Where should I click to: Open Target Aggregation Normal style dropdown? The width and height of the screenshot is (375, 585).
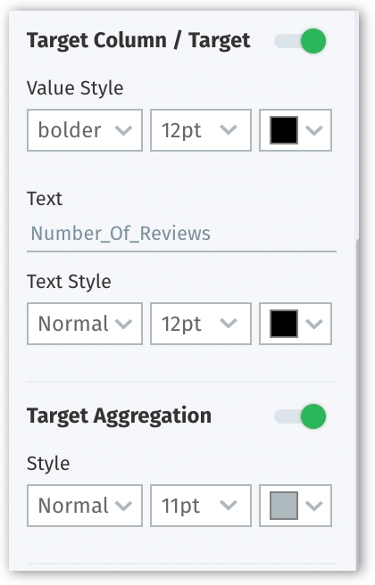point(85,506)
